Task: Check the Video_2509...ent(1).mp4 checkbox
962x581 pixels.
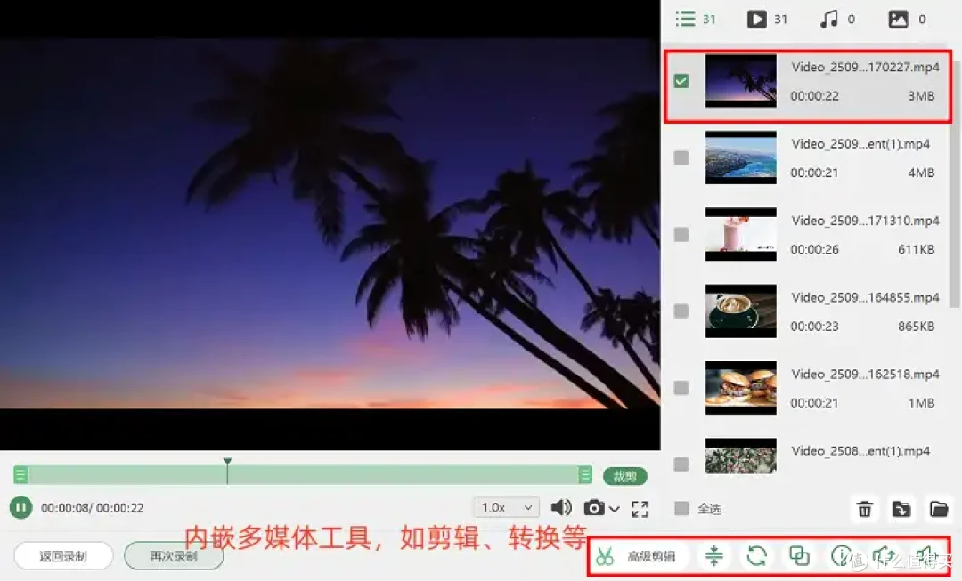Action: click(681, 157)
